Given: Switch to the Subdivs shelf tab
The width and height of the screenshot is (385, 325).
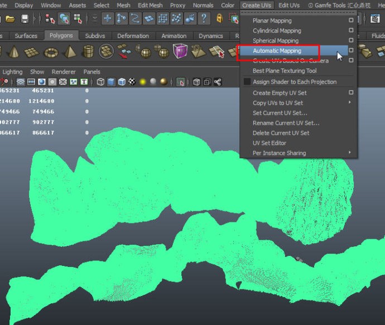Looking at the screenshot, I should coord(95,36).
